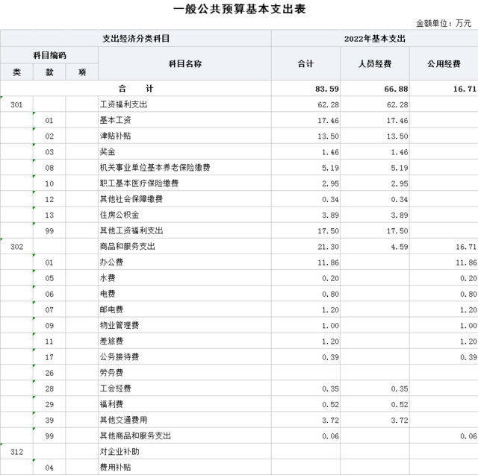Click the 办公费 name cell
Viewport: 478px width, 475px height.
click(111, 262)
